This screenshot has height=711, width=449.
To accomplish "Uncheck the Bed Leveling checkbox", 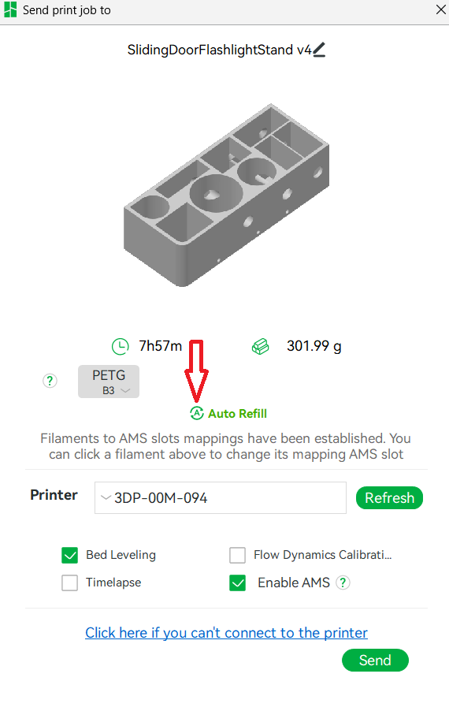I will click(70, 555).
